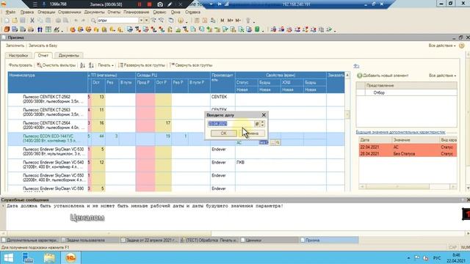This screenshot has height=264, width=470.
Task: Open the Печать dropdown
Action: tap(106, 65)
